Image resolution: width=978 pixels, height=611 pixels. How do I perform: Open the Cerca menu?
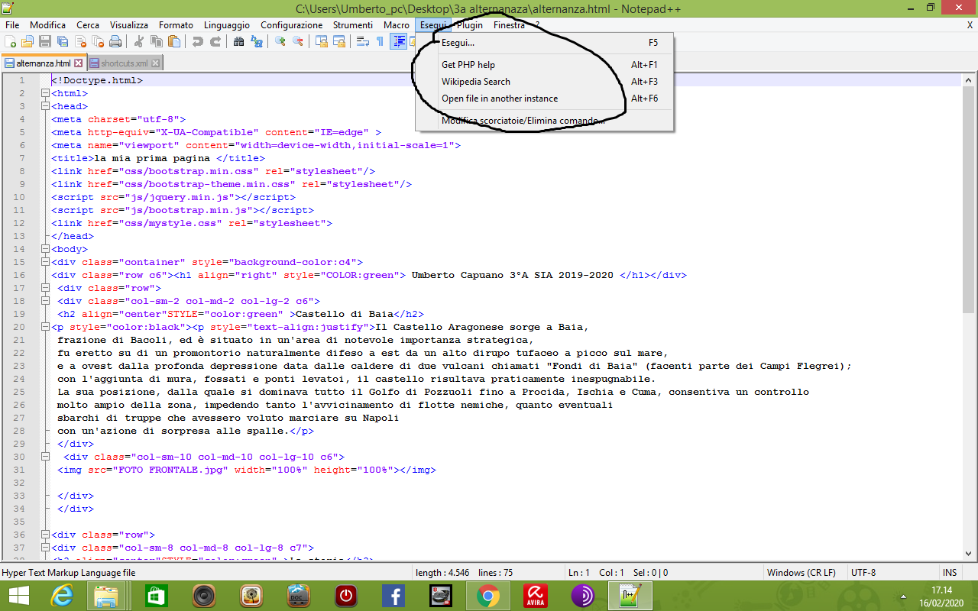click(x=88, y=25)
